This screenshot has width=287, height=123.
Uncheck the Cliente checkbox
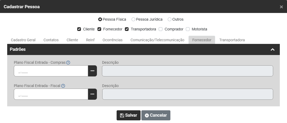pos(79,29)
